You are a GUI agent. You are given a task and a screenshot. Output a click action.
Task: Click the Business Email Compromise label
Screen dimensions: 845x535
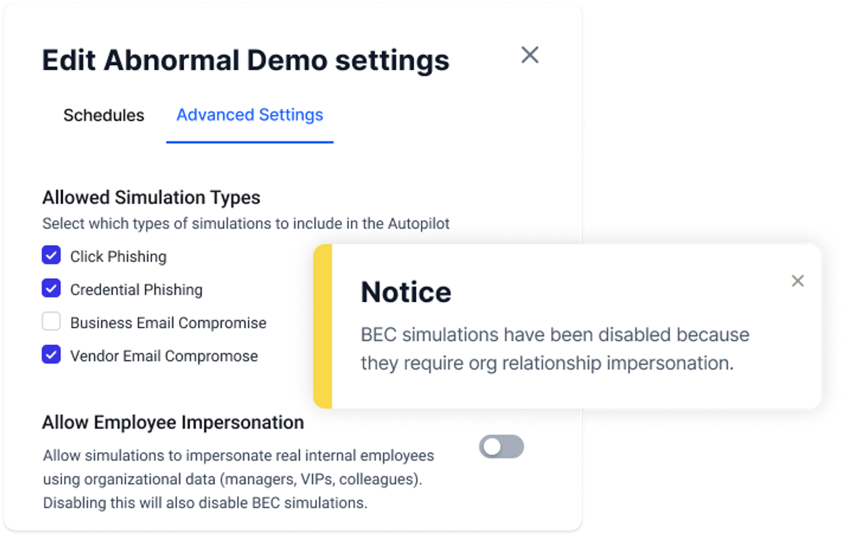pyautogui.click(x=168, y=323)
